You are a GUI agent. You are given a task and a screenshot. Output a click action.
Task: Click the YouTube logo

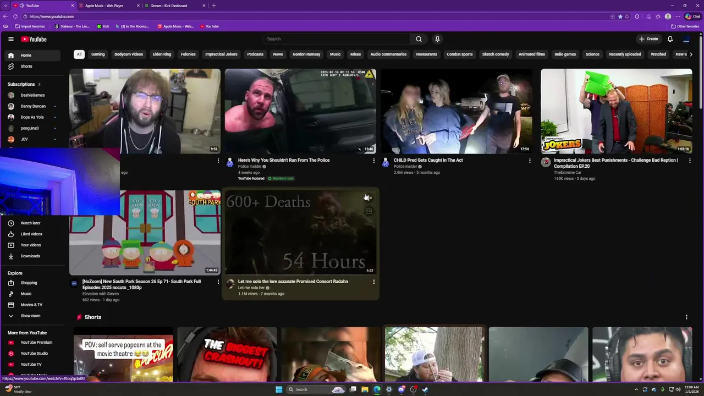point(34,39)
